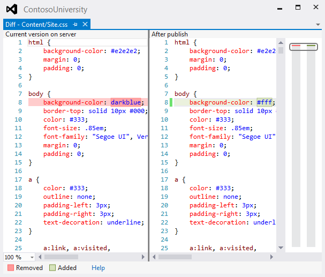Pin the Diff - Content/Site.css tab
This screenshot has width=325, height=277.
[x=75, y=24]
